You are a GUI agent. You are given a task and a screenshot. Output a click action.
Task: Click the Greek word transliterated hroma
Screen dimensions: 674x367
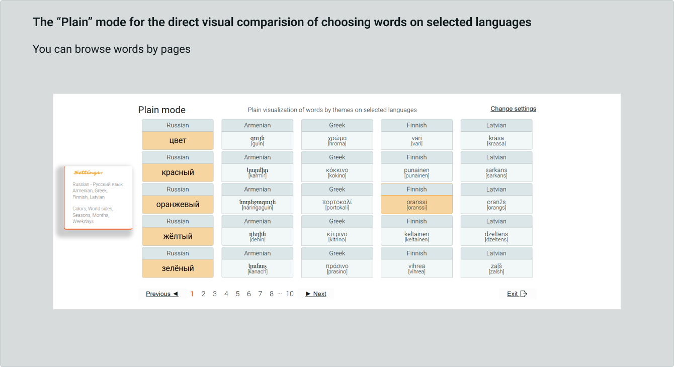337,141
